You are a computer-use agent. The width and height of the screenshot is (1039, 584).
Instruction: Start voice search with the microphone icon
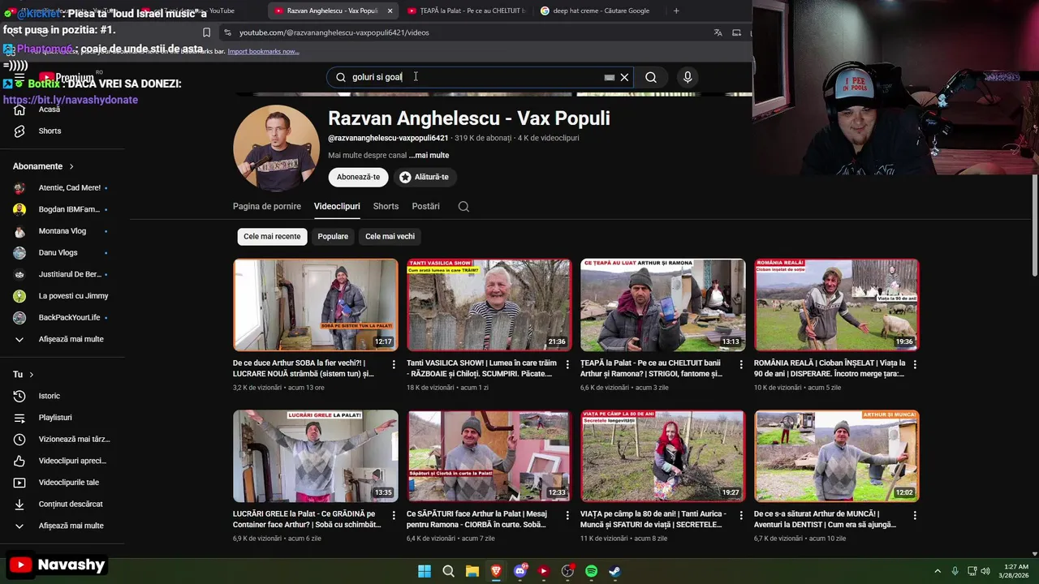coord(688,77)
